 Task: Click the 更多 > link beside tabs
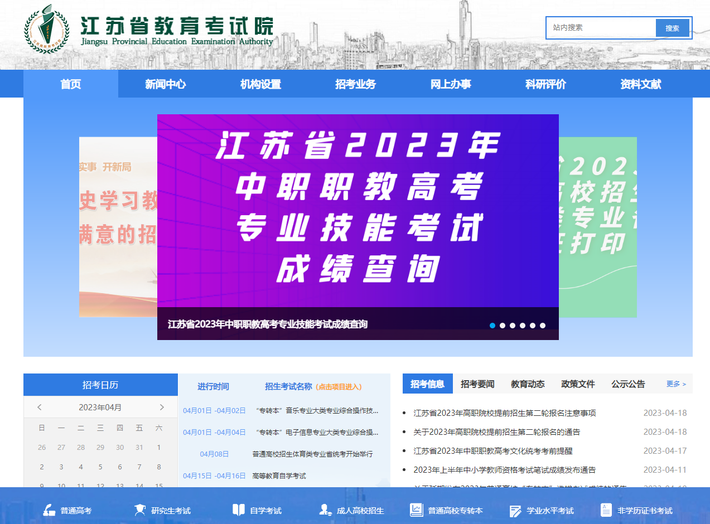[x=676, y=384]
